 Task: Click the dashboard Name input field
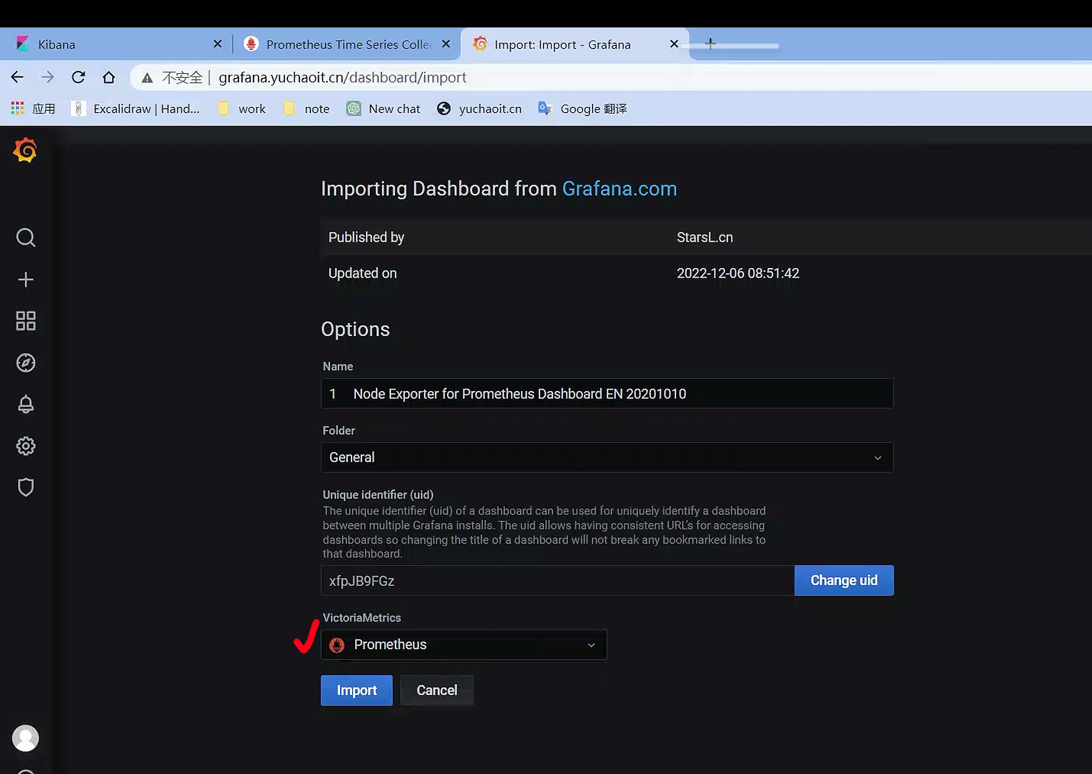point(607,394)
